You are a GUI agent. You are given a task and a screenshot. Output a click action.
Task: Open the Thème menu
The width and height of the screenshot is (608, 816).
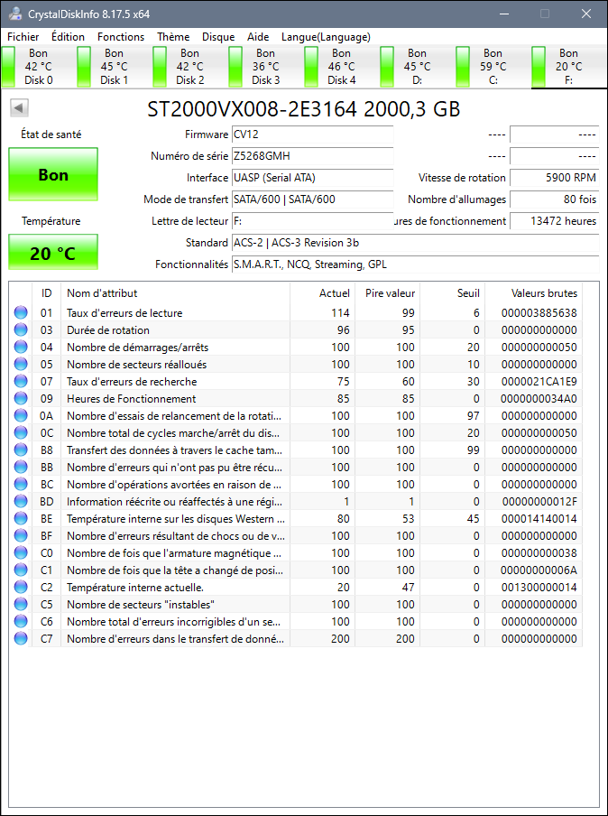[173, 37]
